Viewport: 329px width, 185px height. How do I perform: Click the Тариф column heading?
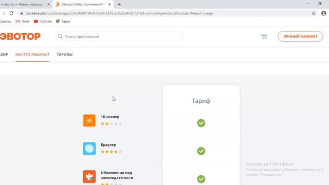pyautogui.click(x=201, y=101)
